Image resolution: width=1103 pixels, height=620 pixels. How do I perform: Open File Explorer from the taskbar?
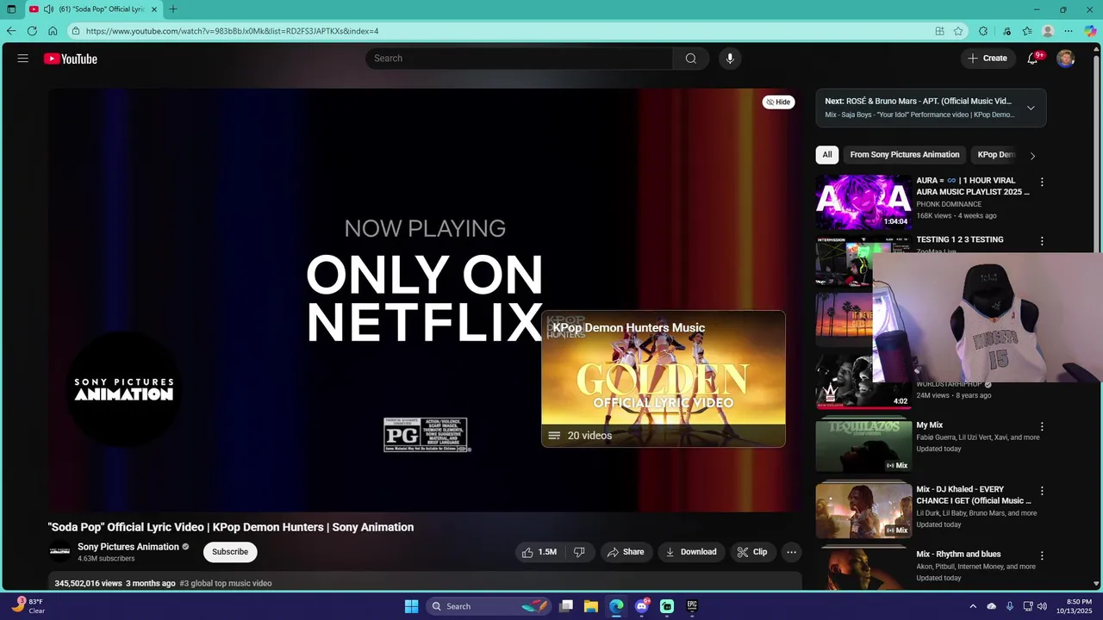pos(591,606)
